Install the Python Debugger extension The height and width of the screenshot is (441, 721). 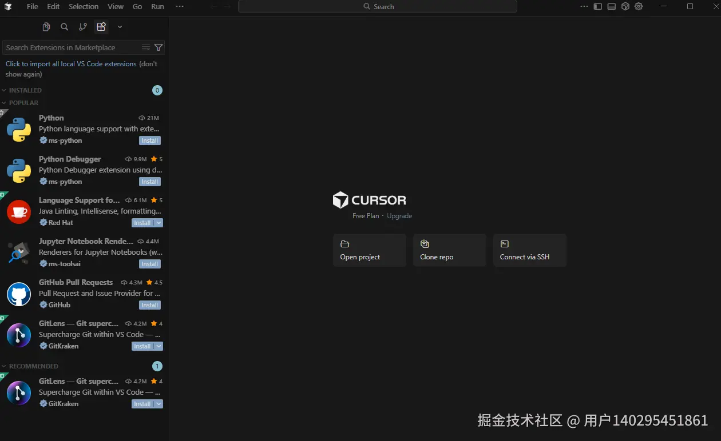(150, 182)
